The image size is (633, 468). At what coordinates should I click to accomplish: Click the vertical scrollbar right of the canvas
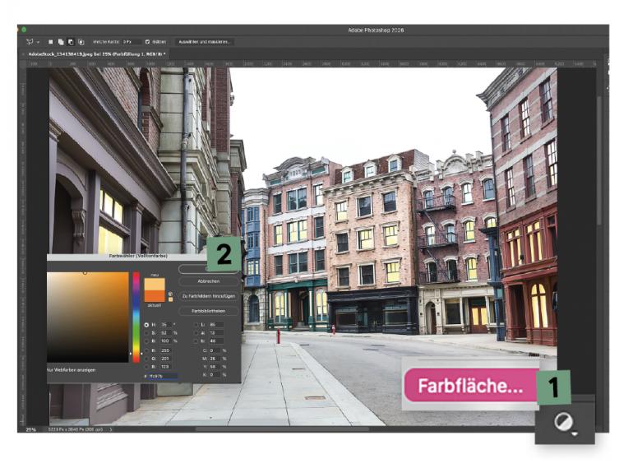coord(599,160)
